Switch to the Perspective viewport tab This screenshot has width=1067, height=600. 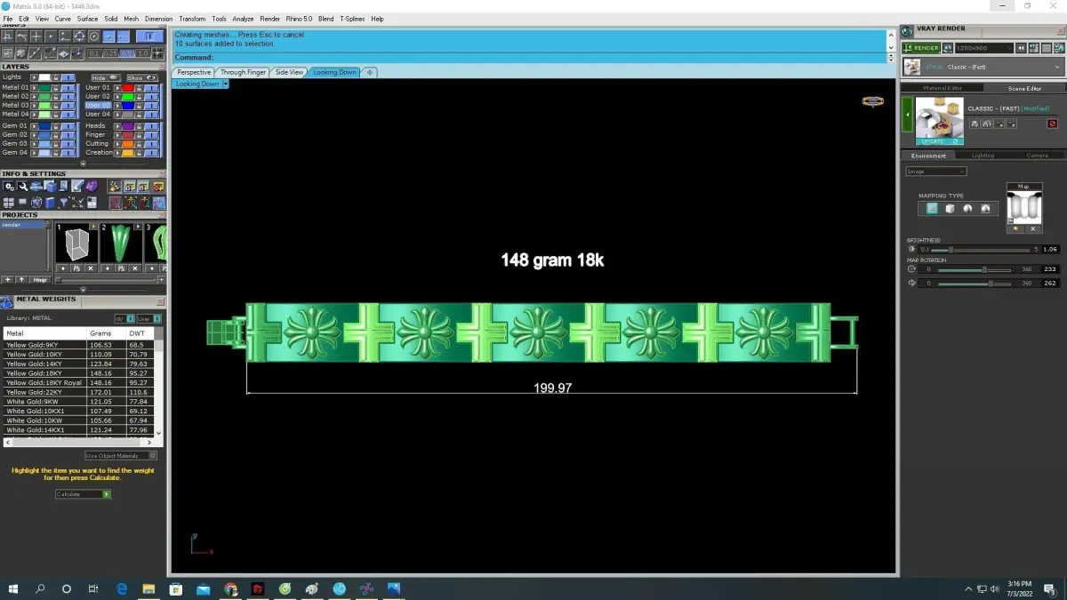tap(194, 72)
